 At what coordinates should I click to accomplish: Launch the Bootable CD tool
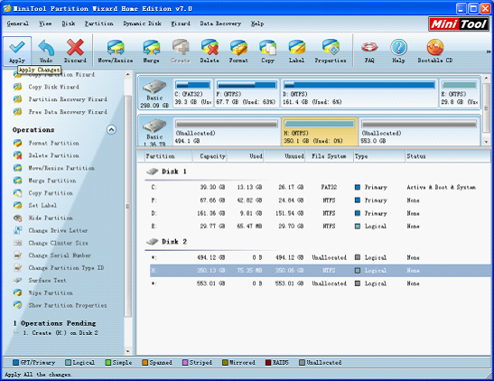435,51
